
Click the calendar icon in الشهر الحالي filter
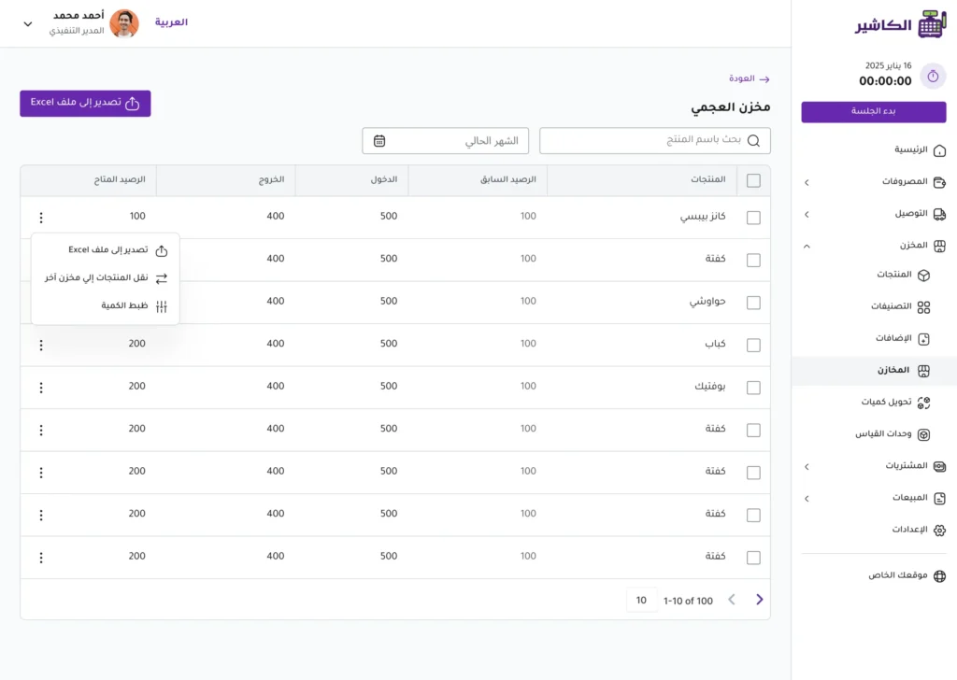379,140
